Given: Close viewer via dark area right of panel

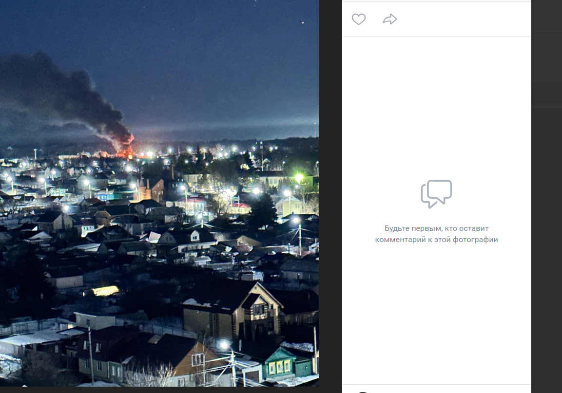Looking at the screenshot, I should (x=546, y=195).
